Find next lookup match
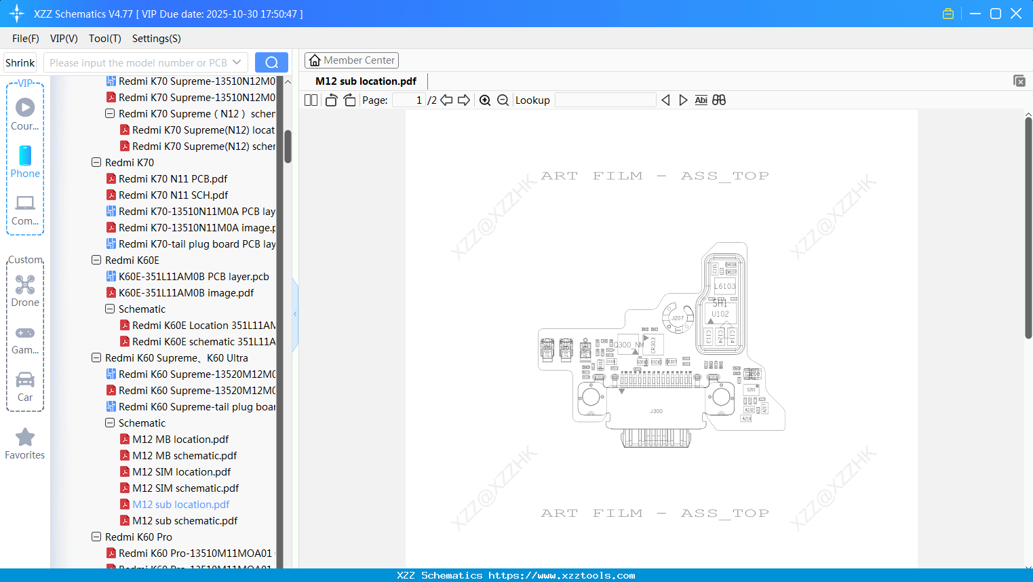This screenshot has width=1033, height=582. point(683,100)
